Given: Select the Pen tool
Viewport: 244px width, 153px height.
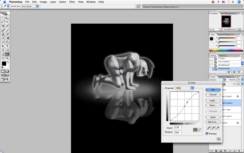Looking at the screenshot, I should click(x=3, y=50).
